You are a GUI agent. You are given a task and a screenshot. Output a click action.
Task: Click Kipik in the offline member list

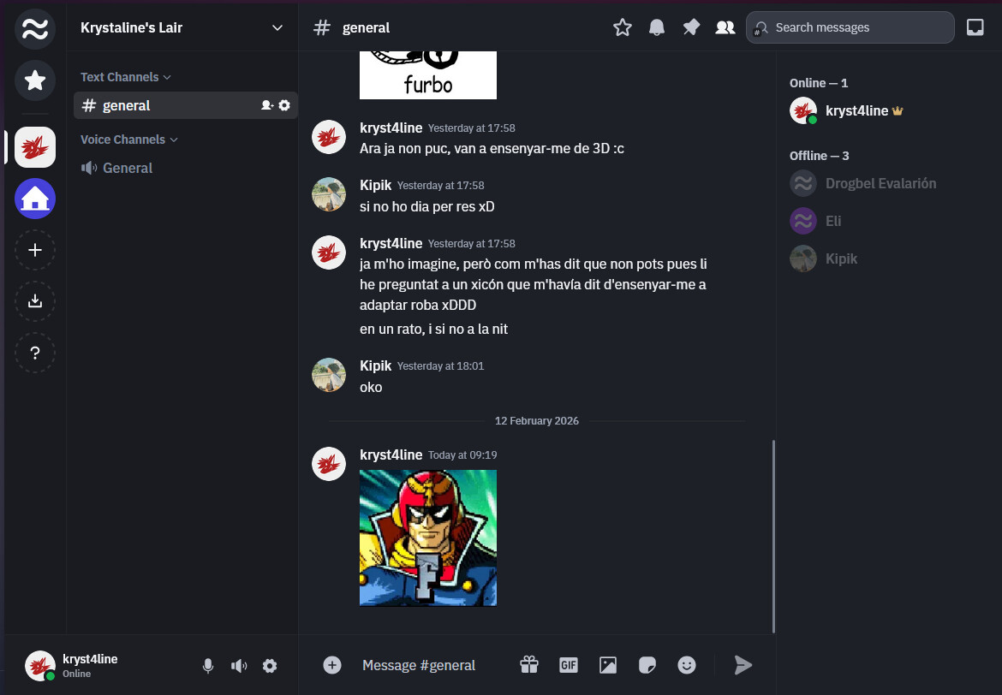click(841, 258)
